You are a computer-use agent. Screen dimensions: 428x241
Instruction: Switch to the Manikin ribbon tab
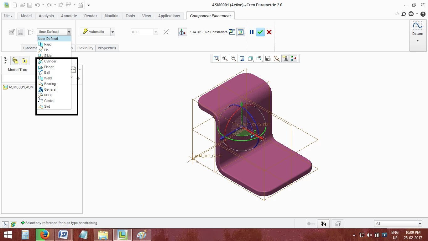pyautogui.click(x=112, y=16)
